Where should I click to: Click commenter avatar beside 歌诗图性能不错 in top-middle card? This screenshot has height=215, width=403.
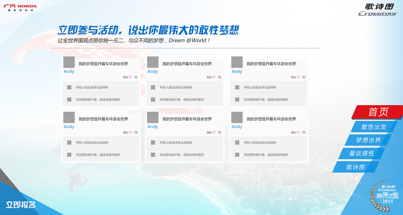pyautogui.click(x=153, y=99)
